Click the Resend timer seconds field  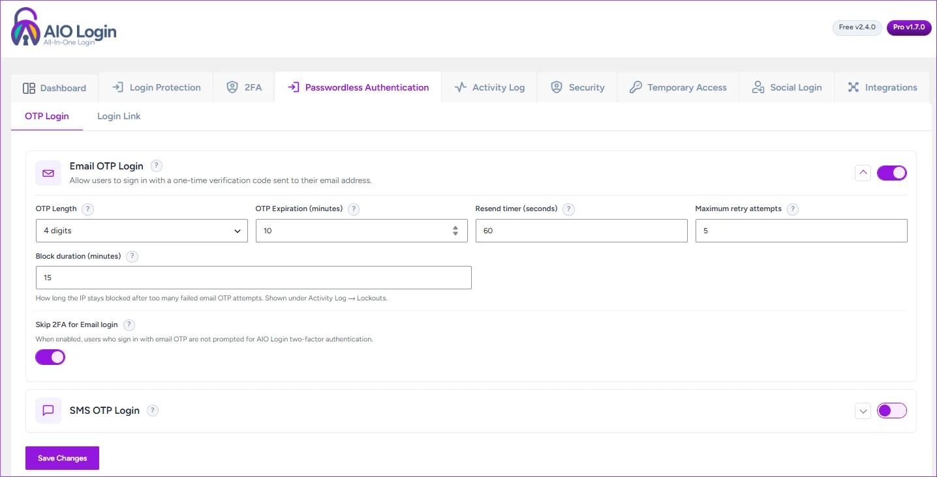click(581, 231)
